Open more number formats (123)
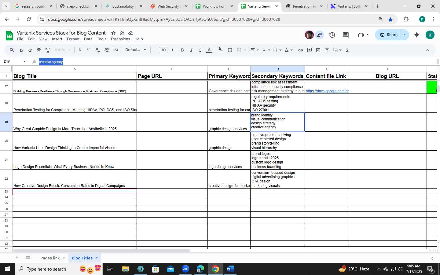Screen dimensions: 440x275 [115, 50]
